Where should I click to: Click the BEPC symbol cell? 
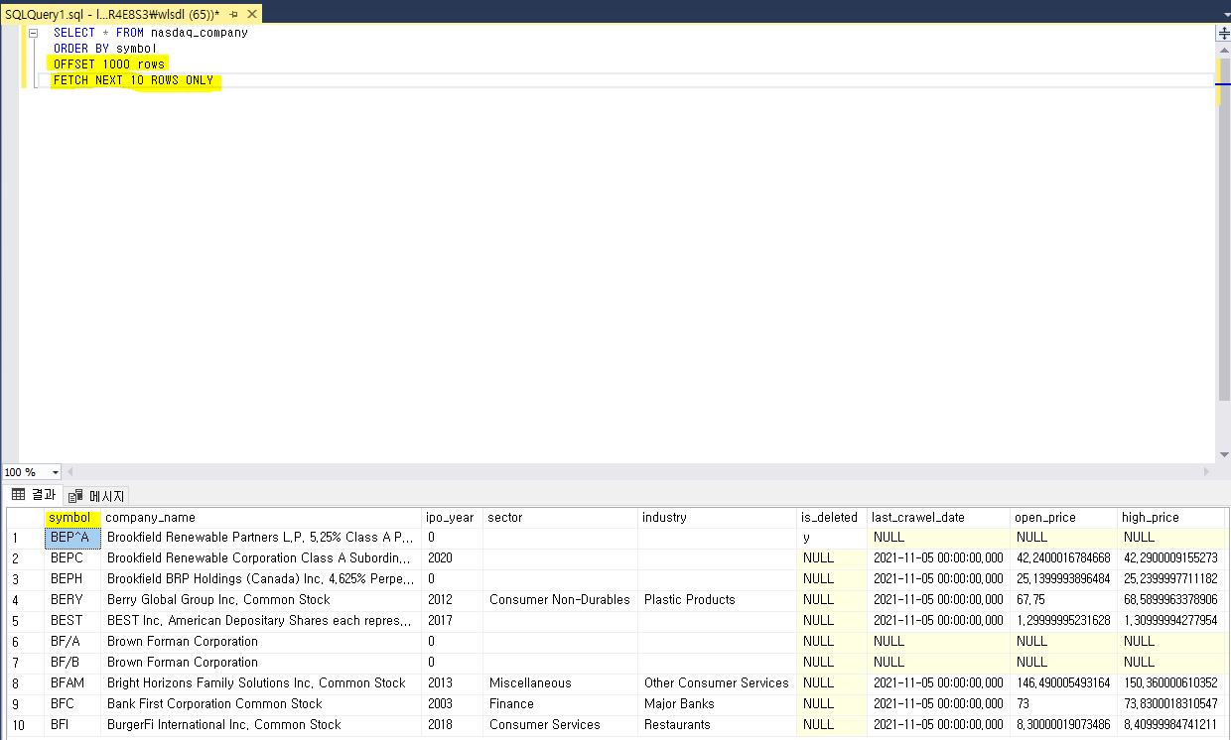72,558
